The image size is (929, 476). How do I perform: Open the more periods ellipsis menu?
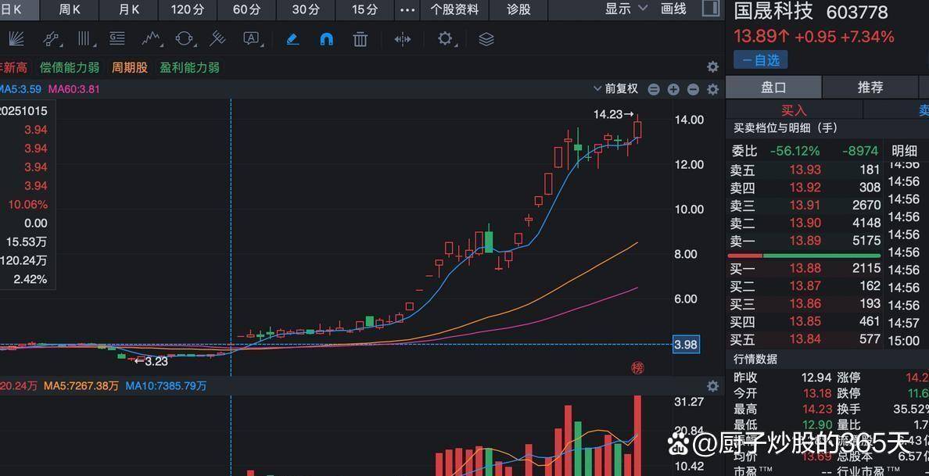point(407,10)
